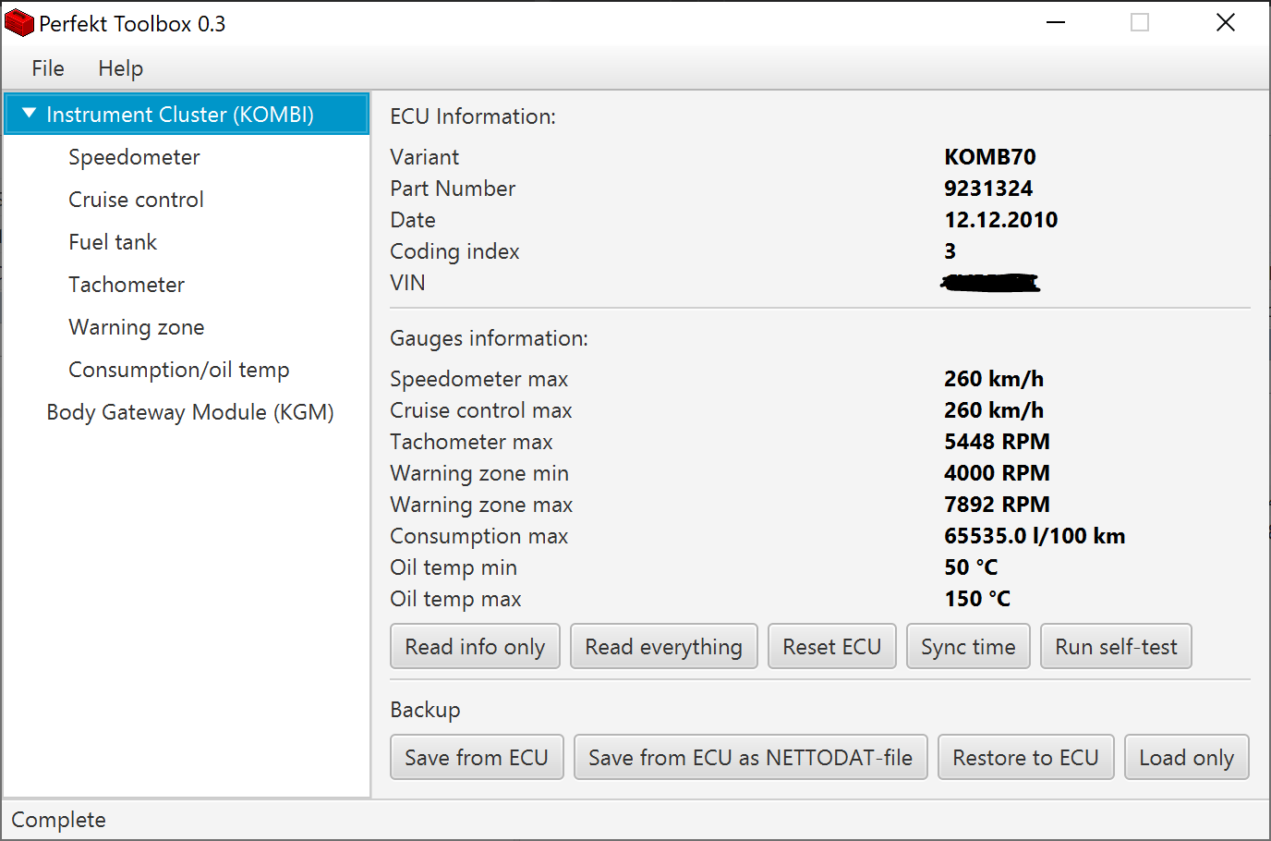Click the Warning zone max value 7892 RPM
The height and width of the screenshot is (841, 1271).
click(x=997, y=505)
